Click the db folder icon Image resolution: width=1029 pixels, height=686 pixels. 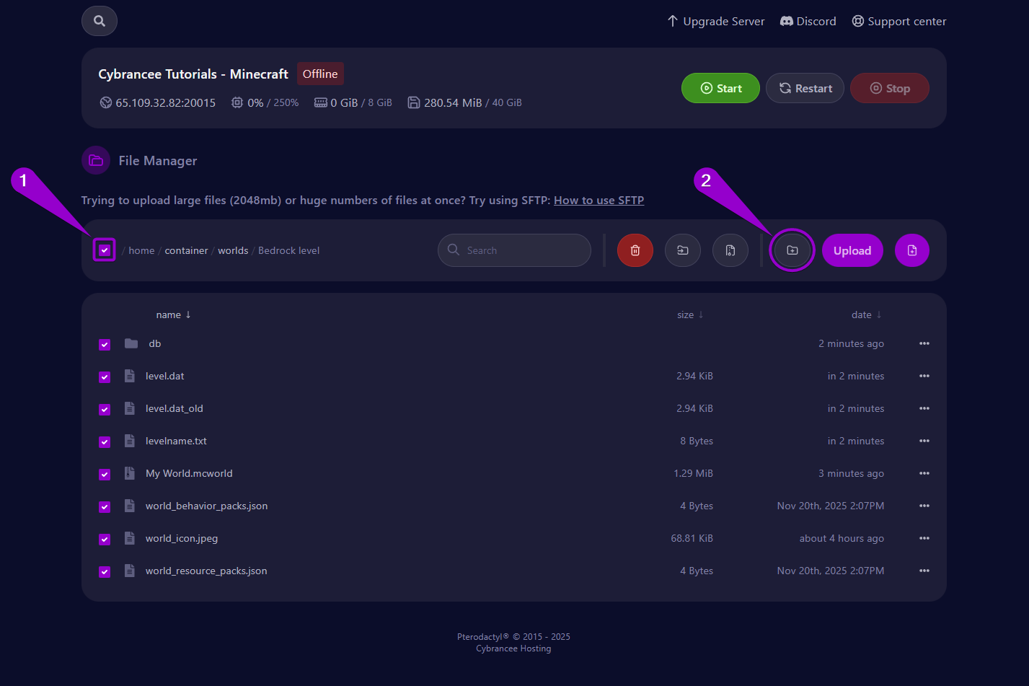click(x=131, y=343)
